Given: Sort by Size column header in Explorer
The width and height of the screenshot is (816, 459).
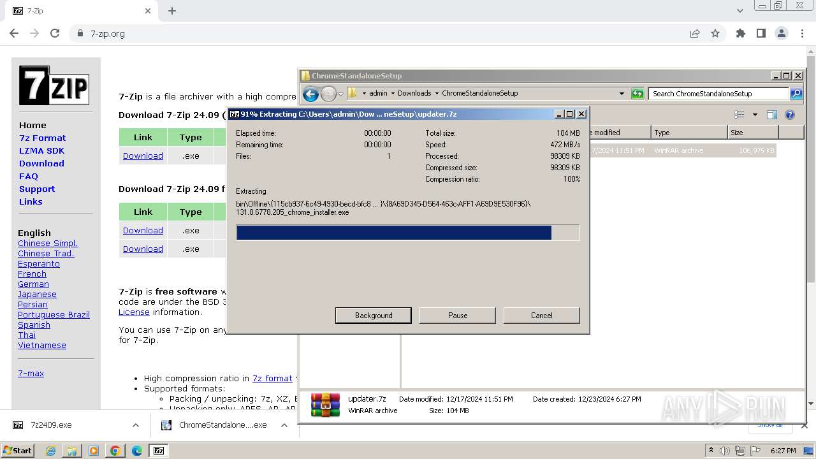Looking at the screenshot, I should click(753, 133).
